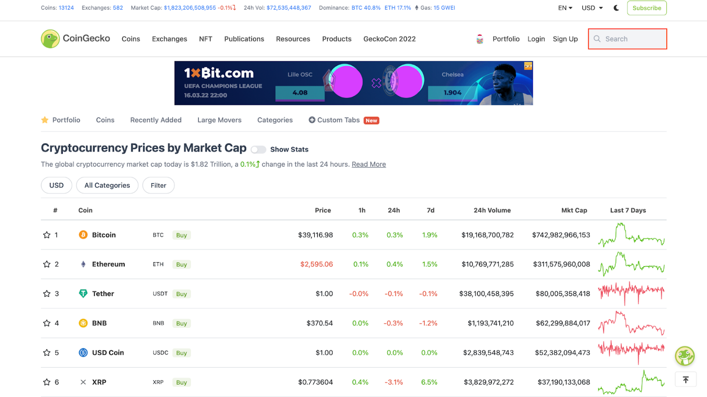This screenshot has width=707, height=397.
Task: Switch to the Large Movers tab
Action: pyautogui.click(x=219, y=120)
